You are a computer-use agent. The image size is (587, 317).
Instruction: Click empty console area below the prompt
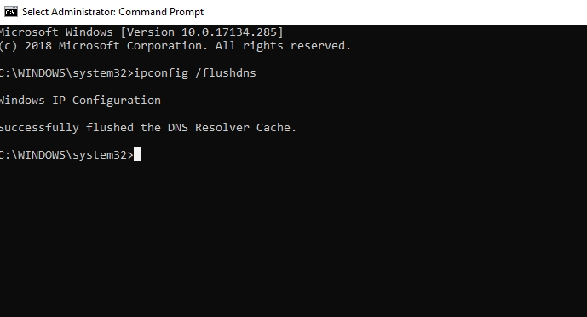click(293, 239)
